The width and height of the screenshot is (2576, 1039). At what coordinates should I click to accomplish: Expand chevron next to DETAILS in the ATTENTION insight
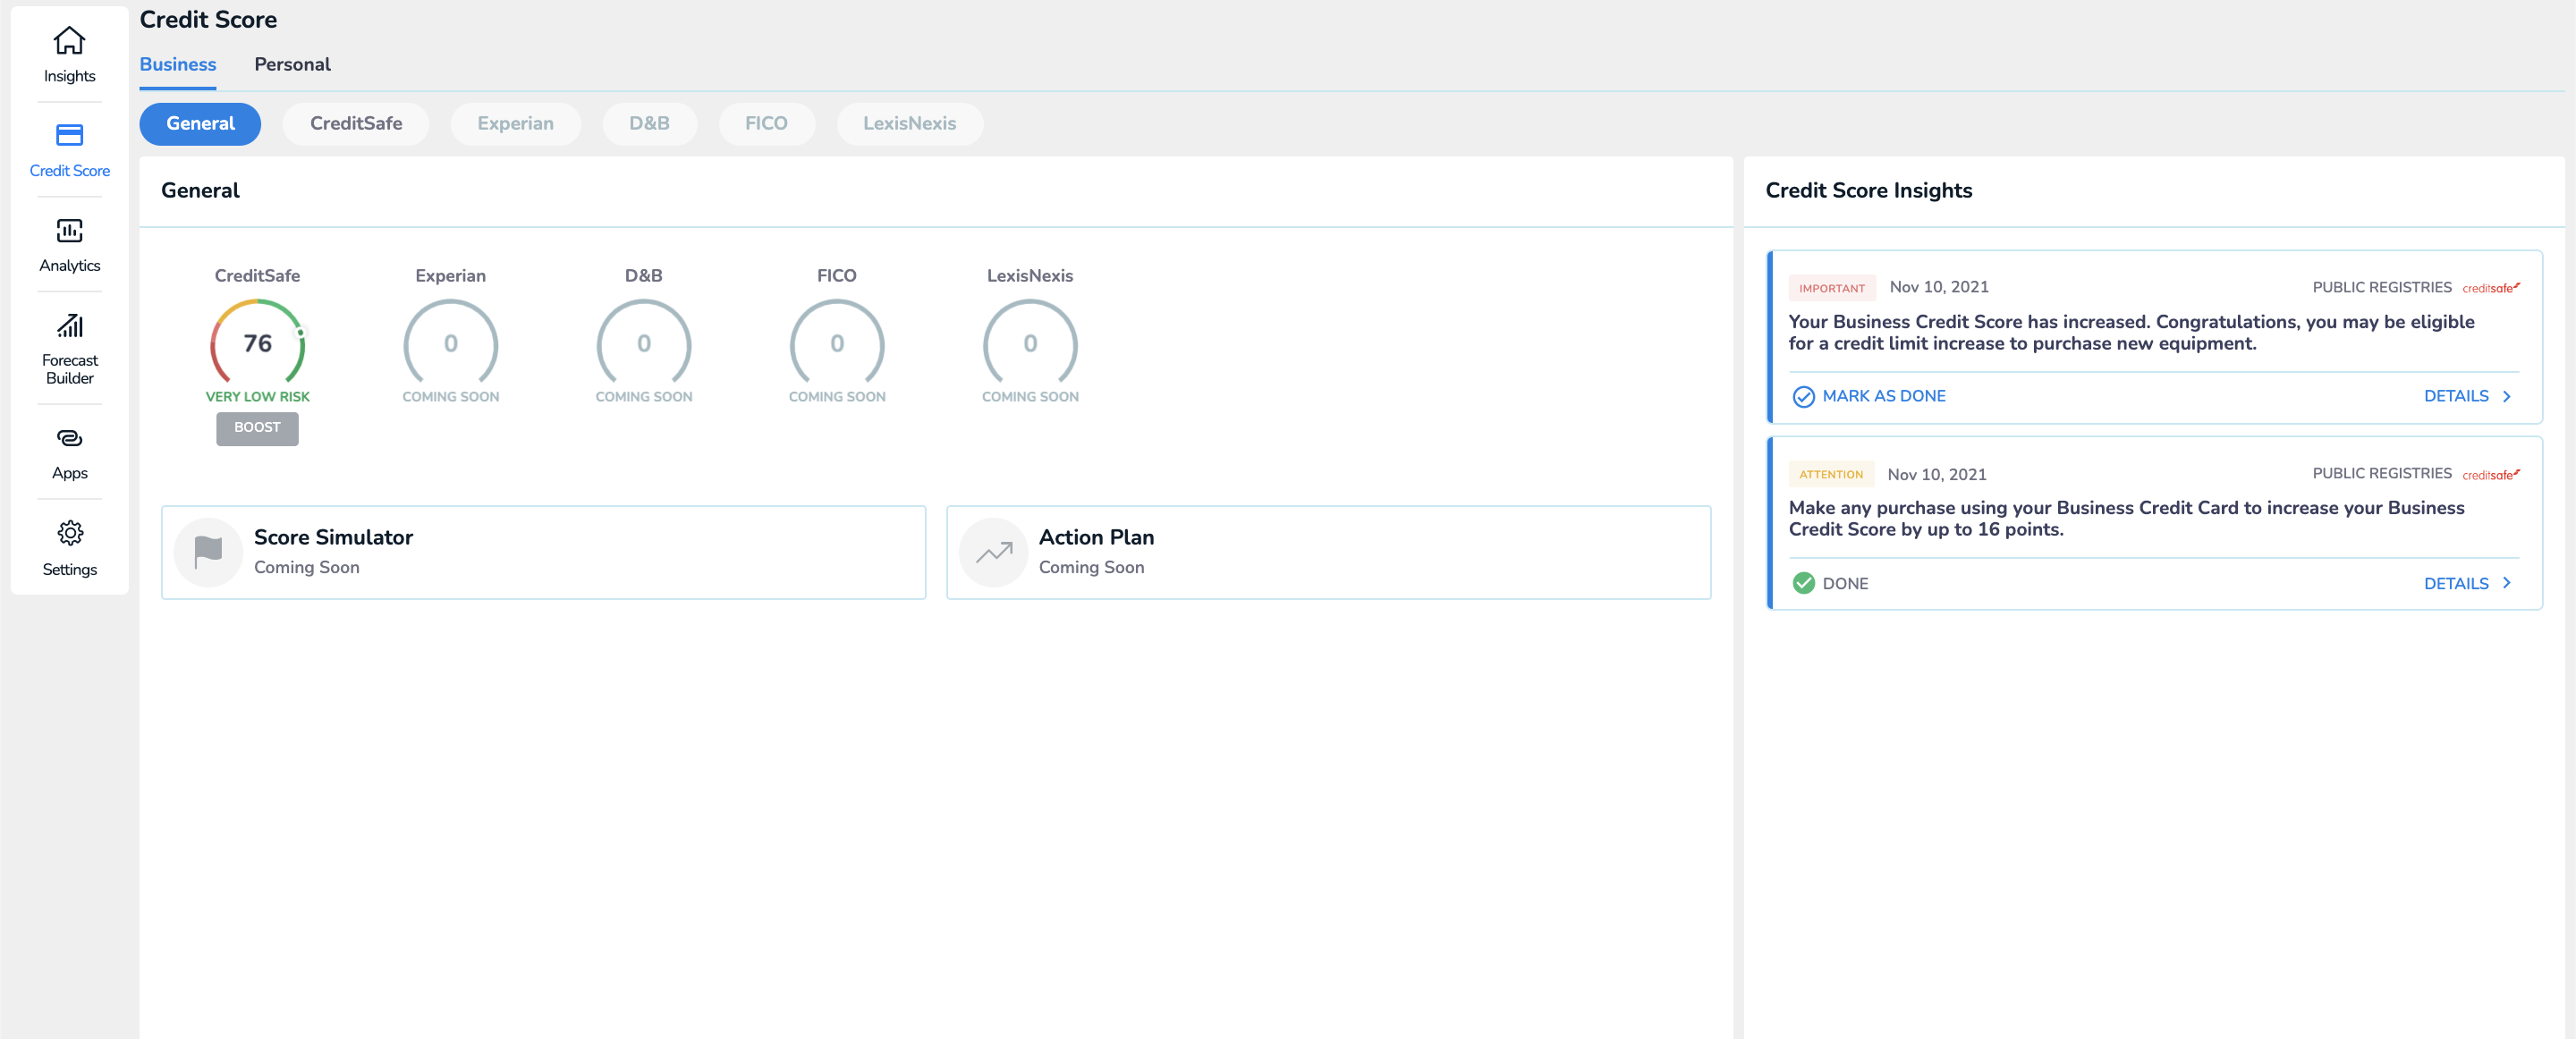pyautogui.click(x=2507, y=583)
